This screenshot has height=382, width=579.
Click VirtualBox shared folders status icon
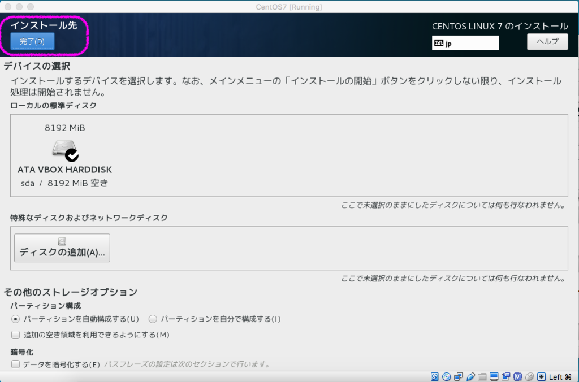pyautogui.click(x=482, y=377)
